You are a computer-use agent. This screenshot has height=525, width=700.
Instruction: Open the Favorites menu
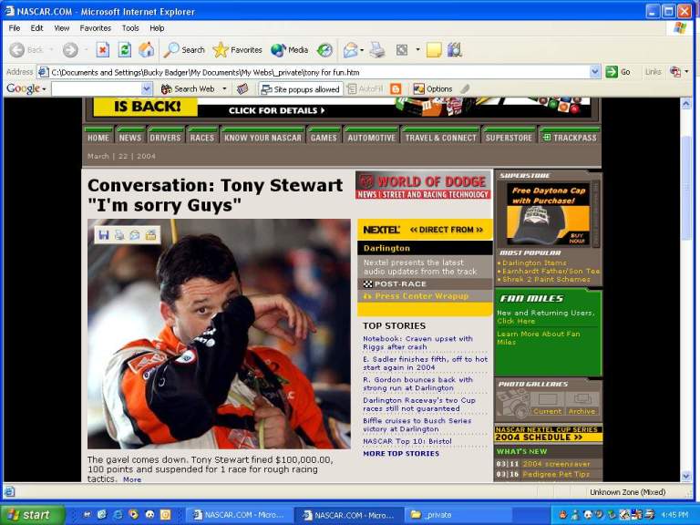click(x=96, y=28)
